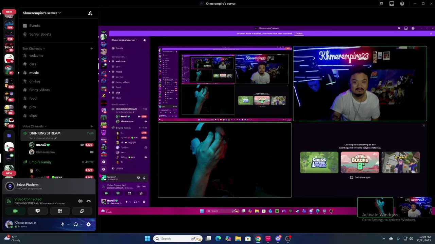This screenshot has width=435, height=244.
Task: Add a new text channel with plus icon
Action: 91,48
